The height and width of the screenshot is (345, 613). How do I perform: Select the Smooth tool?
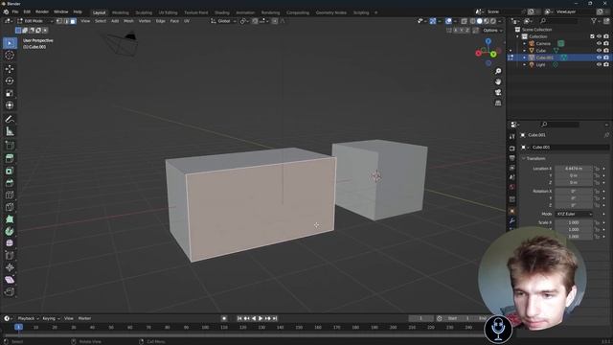(10, 243)
